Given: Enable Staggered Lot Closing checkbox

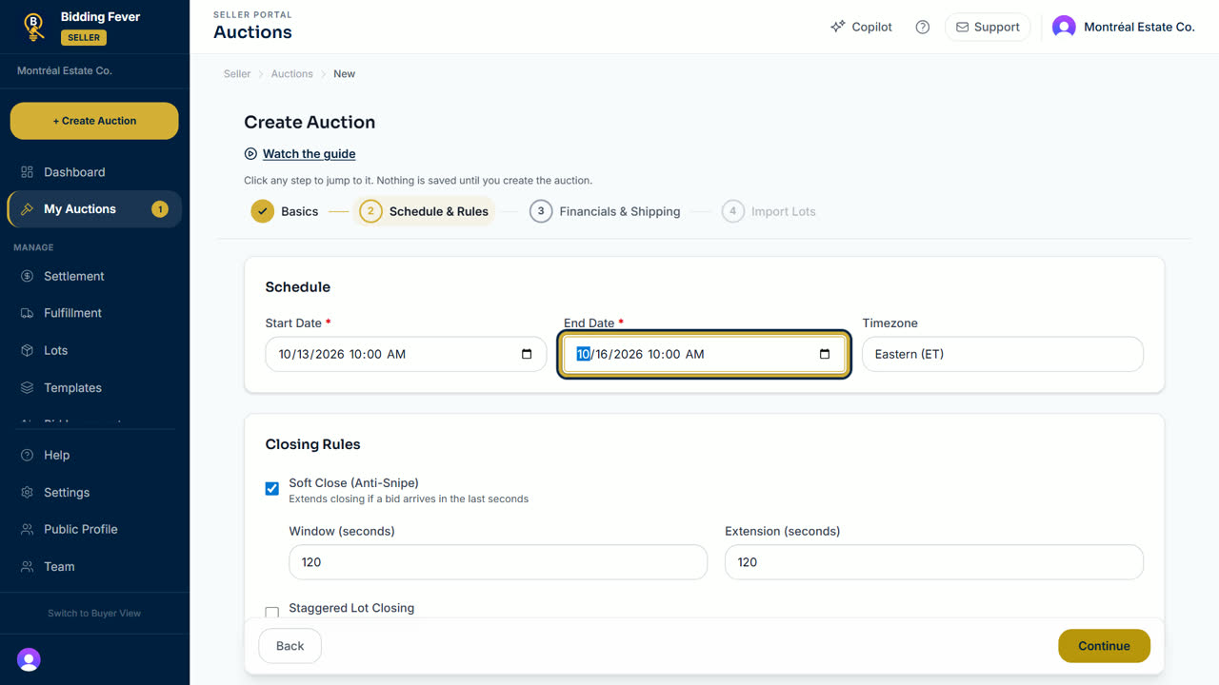Looking at the screenshot, I should tap(272, 613).
